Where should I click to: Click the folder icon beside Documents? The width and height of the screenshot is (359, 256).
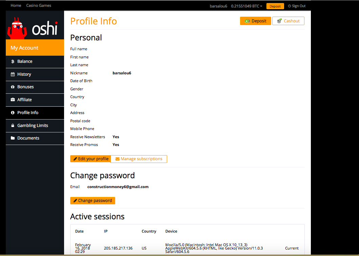13,138
